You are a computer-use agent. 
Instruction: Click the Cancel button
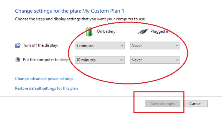(x=195, y=103)
